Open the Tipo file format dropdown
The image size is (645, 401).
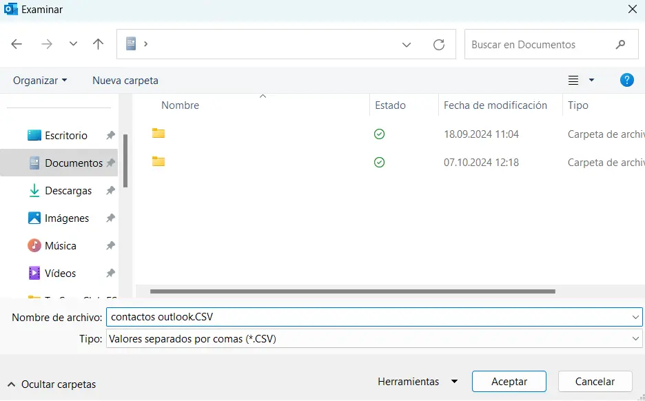374,339
